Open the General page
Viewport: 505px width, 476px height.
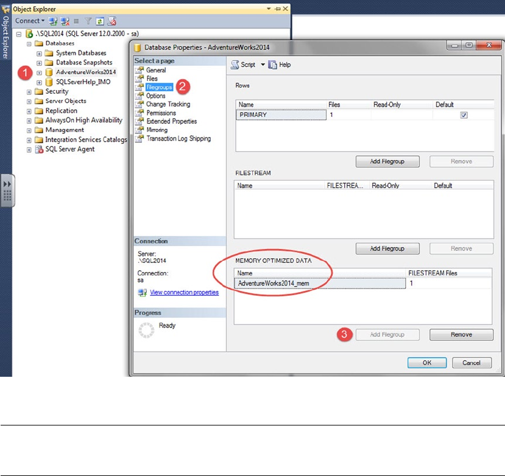click(156, 70)
